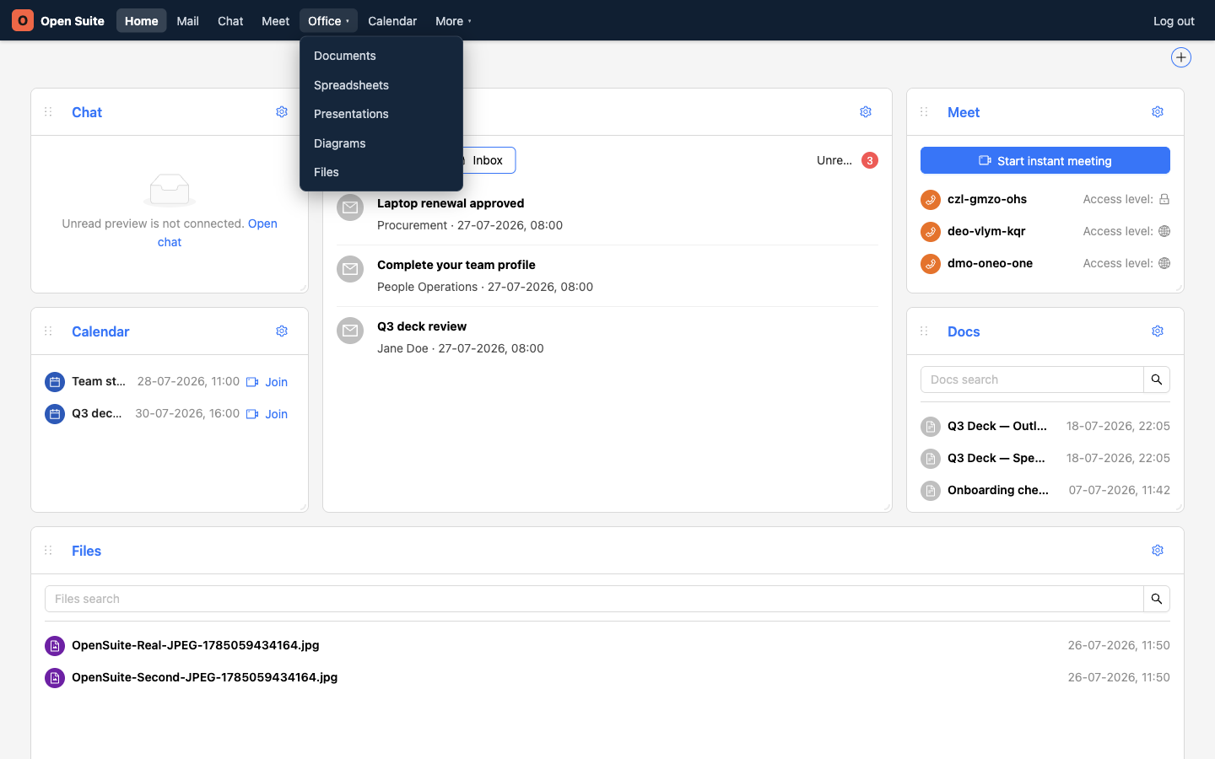Click the Docs search magnifier button
The height and width of the screenshot is (759, 1215).
point(1157,379)
